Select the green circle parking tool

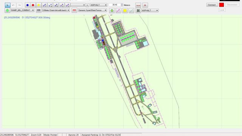7,10
